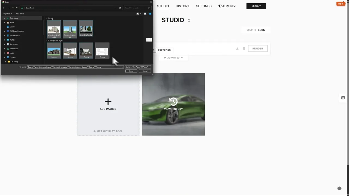Viewport: 349px width, 196px height.
Task: Open the film strip panel icon
Action: pos(343,98)
